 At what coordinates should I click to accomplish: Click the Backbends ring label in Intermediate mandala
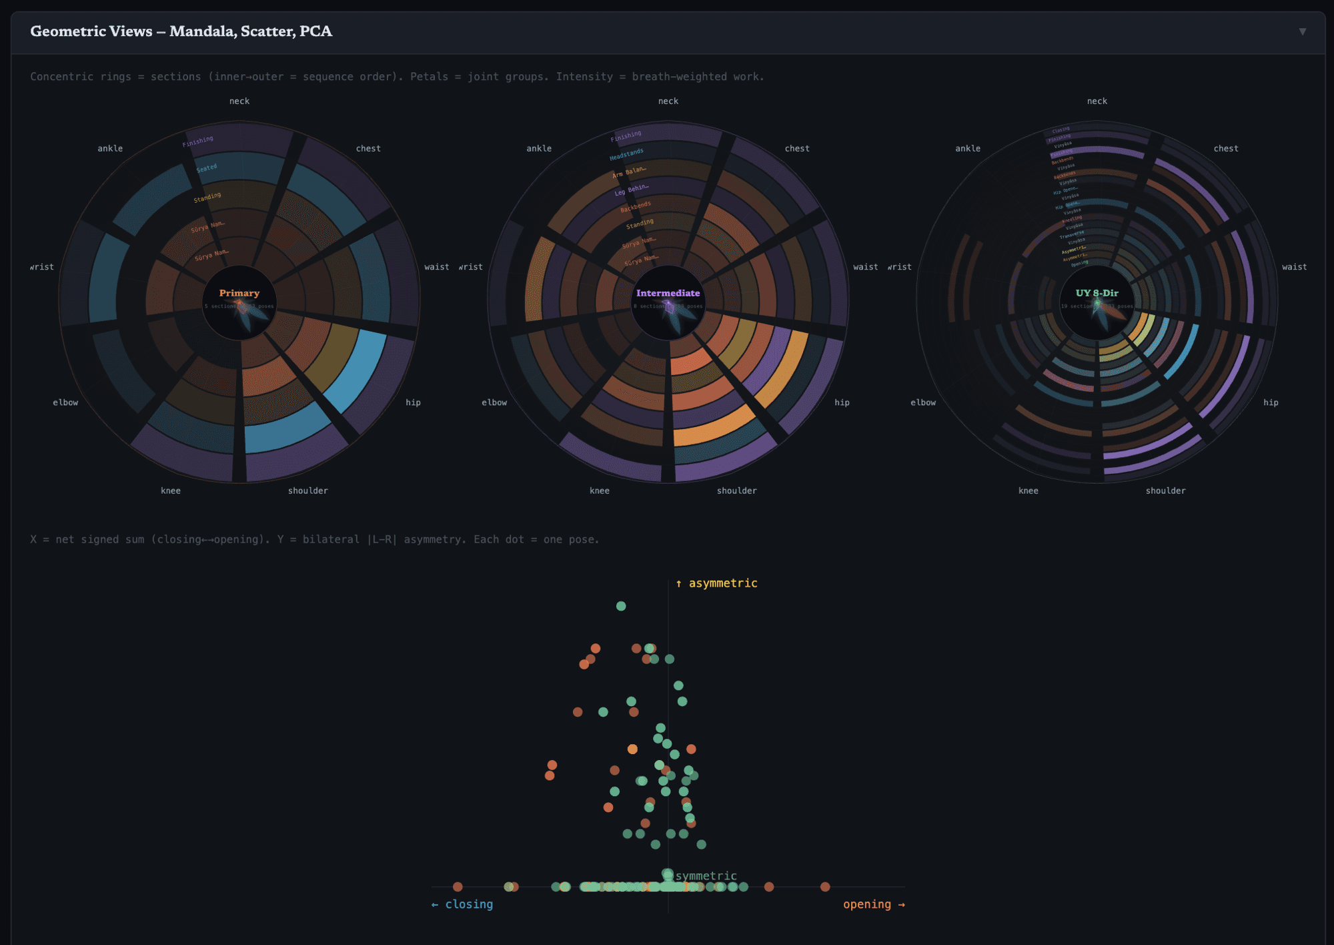pyautogui.click(x=636, y=207)
